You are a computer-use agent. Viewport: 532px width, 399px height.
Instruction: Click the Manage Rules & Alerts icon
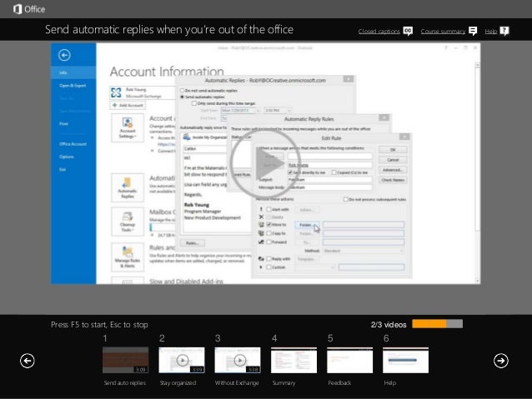click(x=128, y=257)
